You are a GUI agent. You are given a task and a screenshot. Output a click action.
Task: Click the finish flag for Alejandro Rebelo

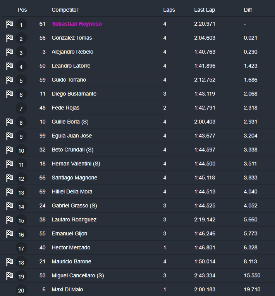[10, 52]
